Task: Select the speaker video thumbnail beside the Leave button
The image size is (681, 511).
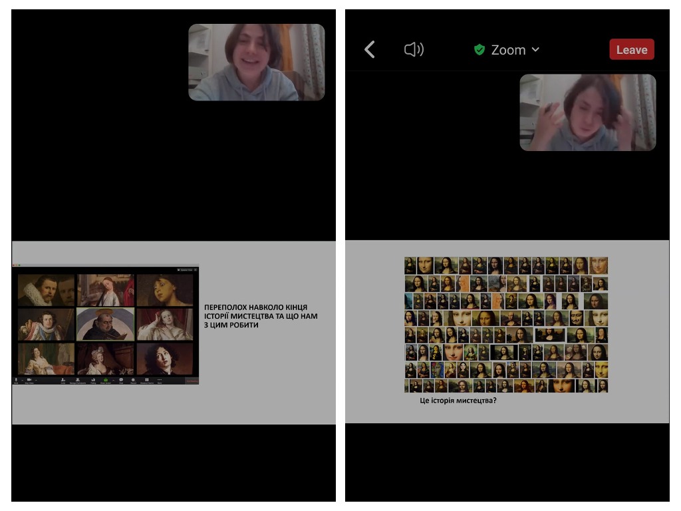Action: coord(588,112)
